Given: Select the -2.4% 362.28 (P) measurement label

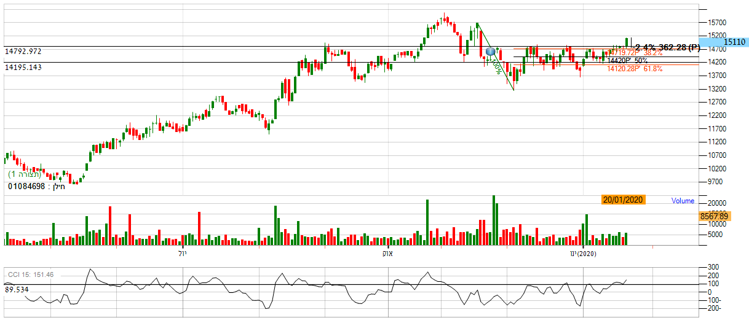Looking at the screenshot, I should [667, 47].
